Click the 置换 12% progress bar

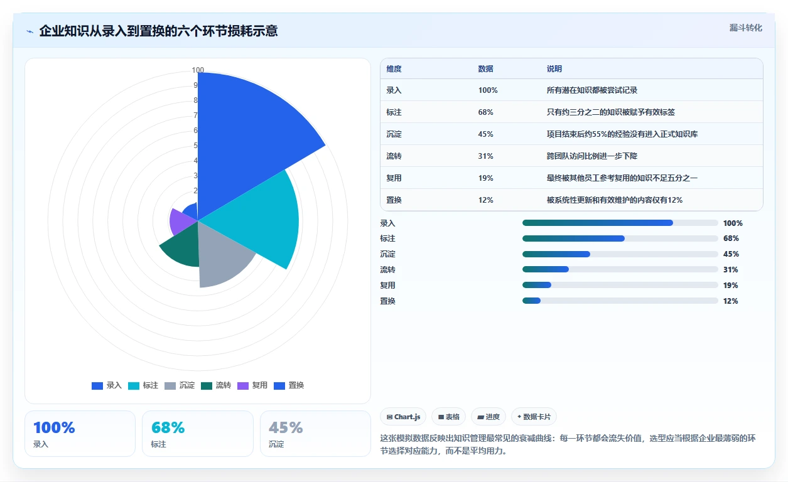point(620,301)
